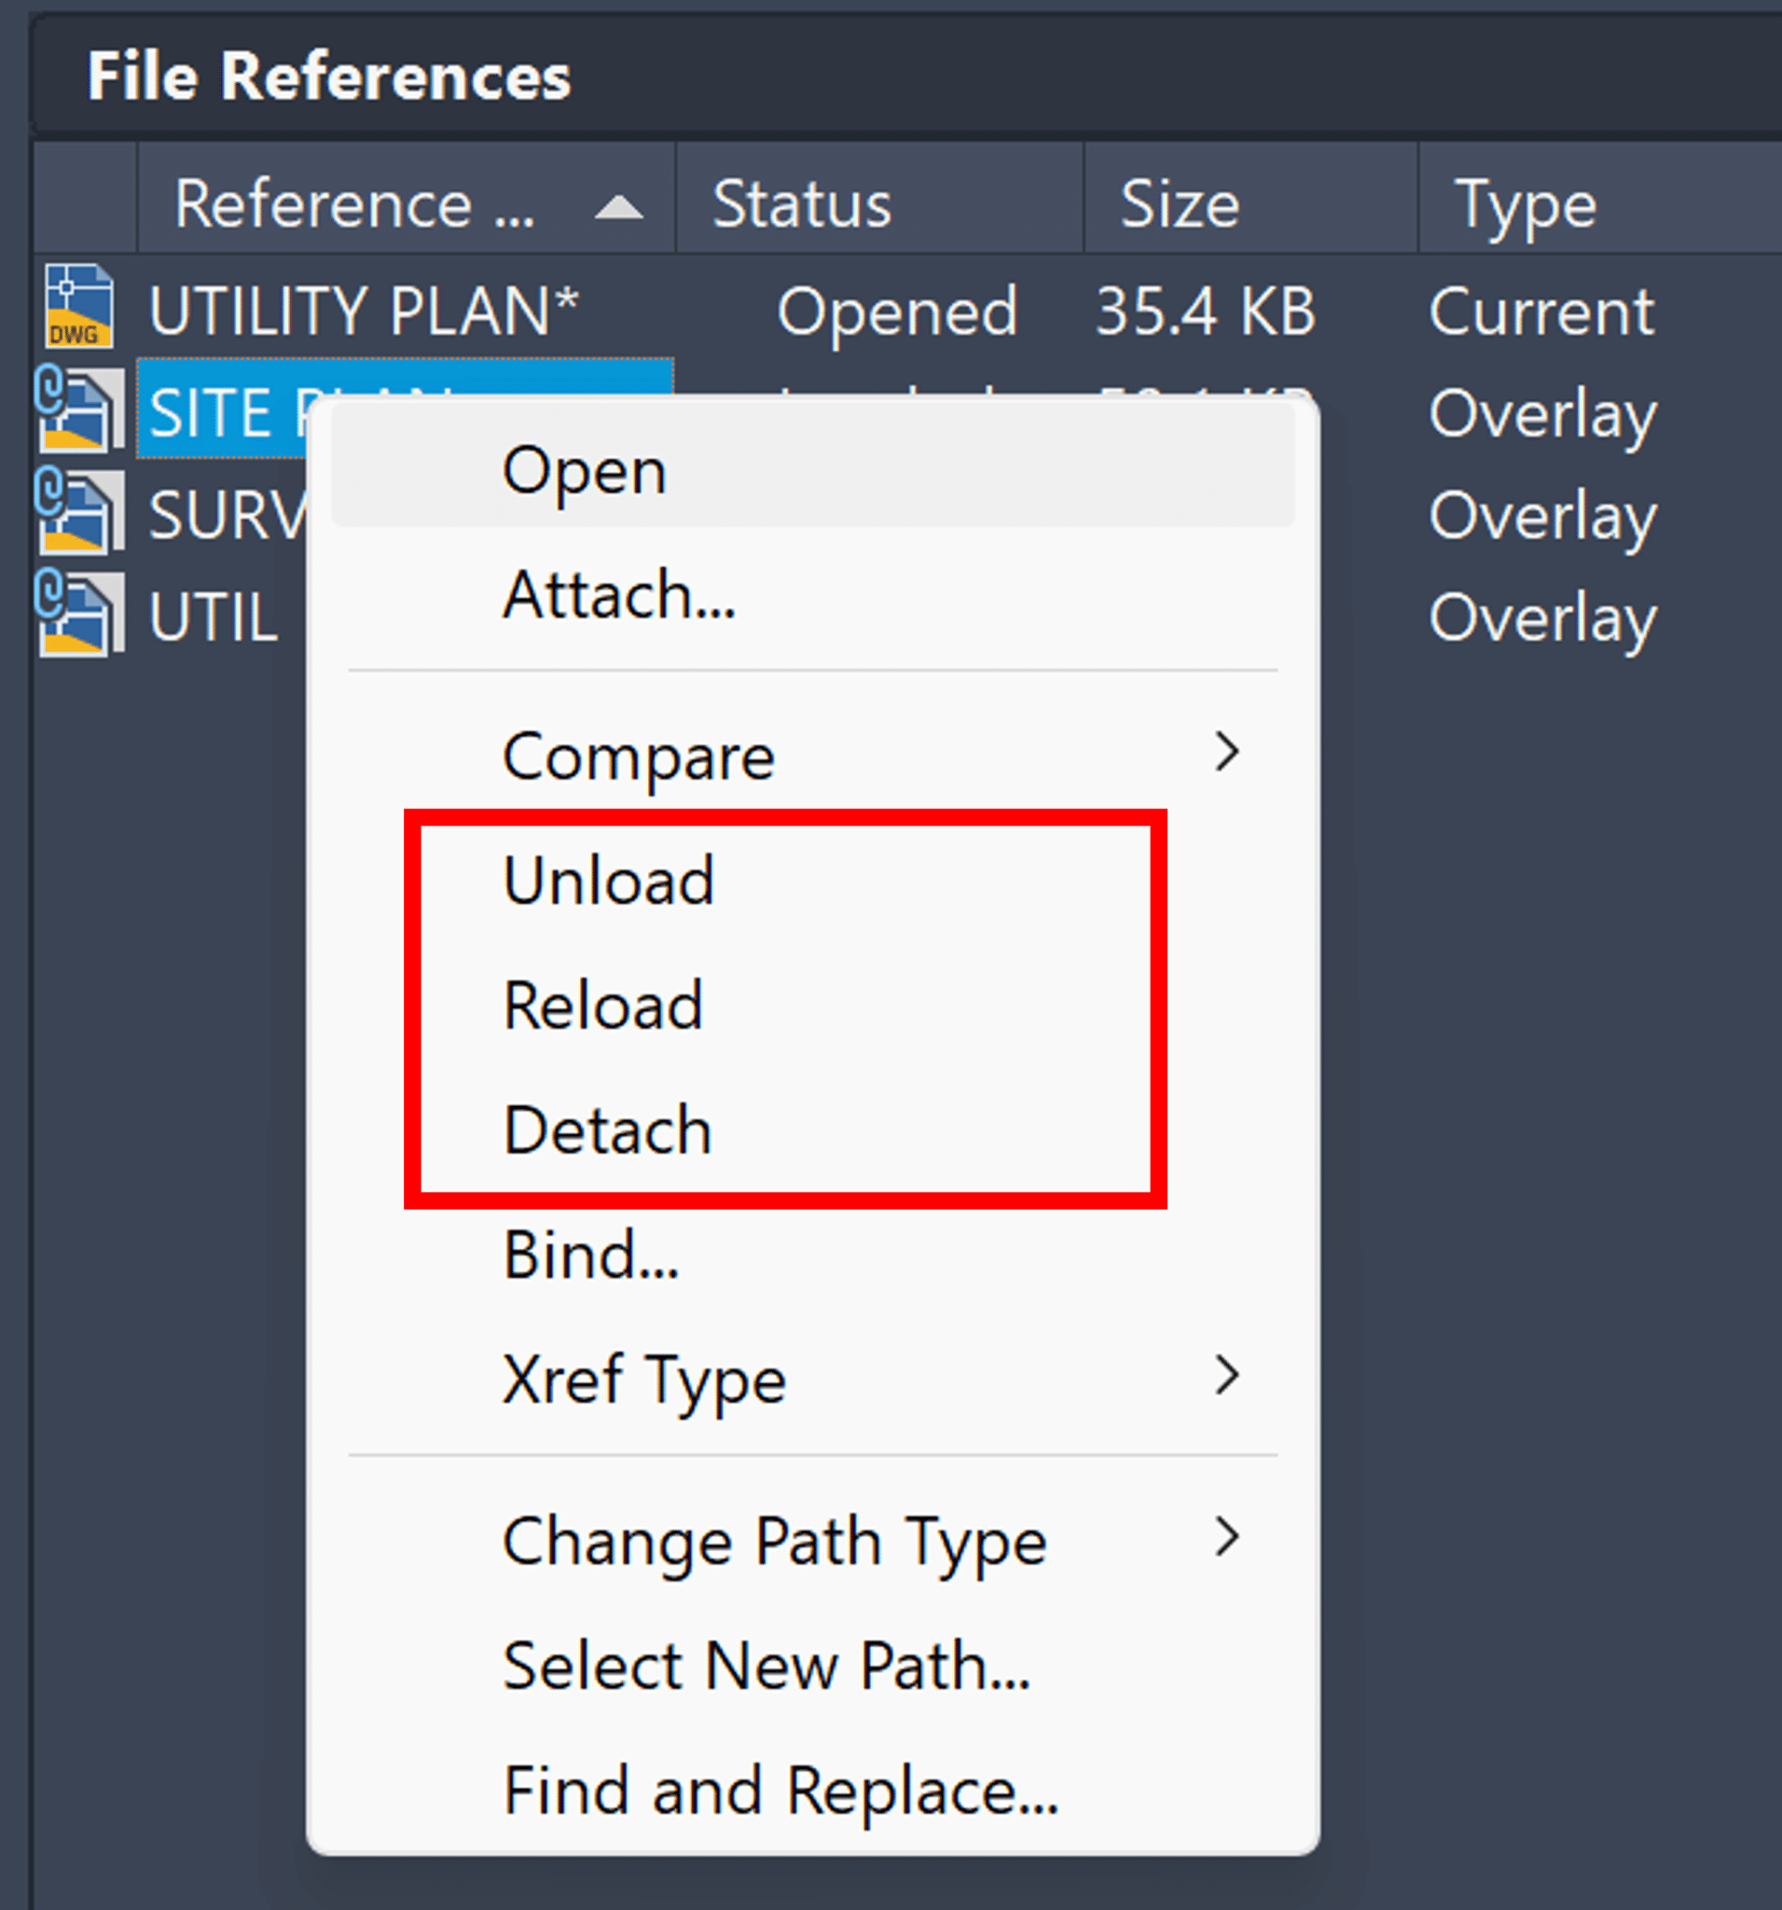The height and width of the screenshot is (1910, 1782).
Task: Choose Select New Path for the xref
Action: 766,1667
